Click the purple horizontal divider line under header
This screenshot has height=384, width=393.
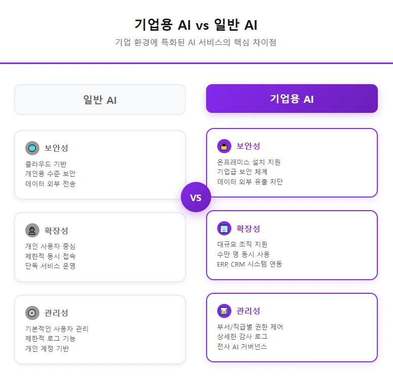pyautogui.click(x=197, y=63)
